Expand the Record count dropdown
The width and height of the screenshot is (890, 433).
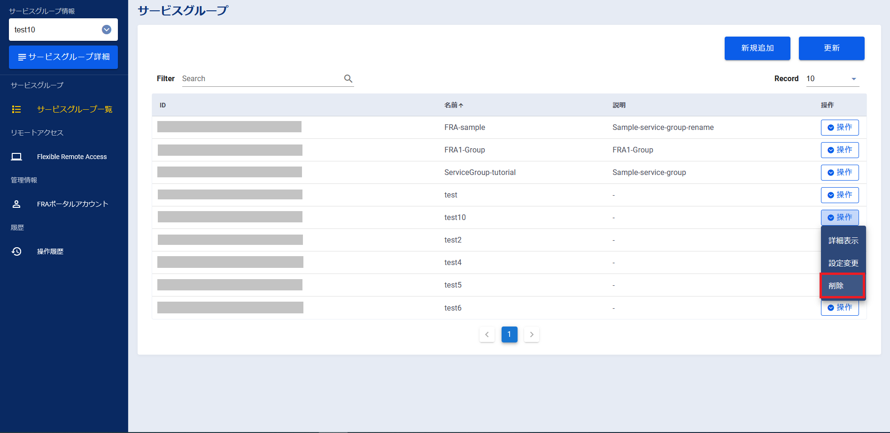(853, 79)
